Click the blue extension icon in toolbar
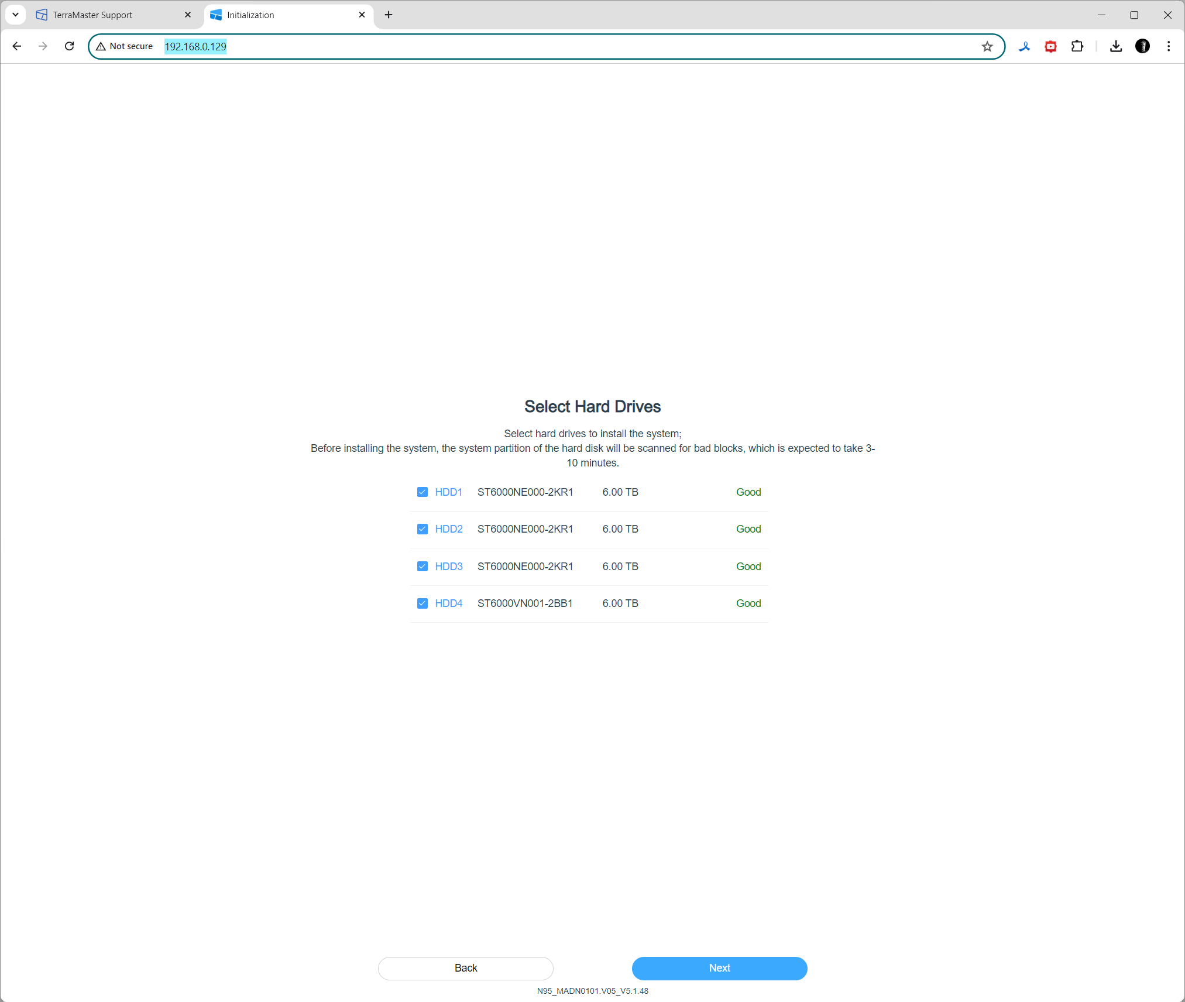Viewport: 1185px width, 1002px height. (1024, 46)
